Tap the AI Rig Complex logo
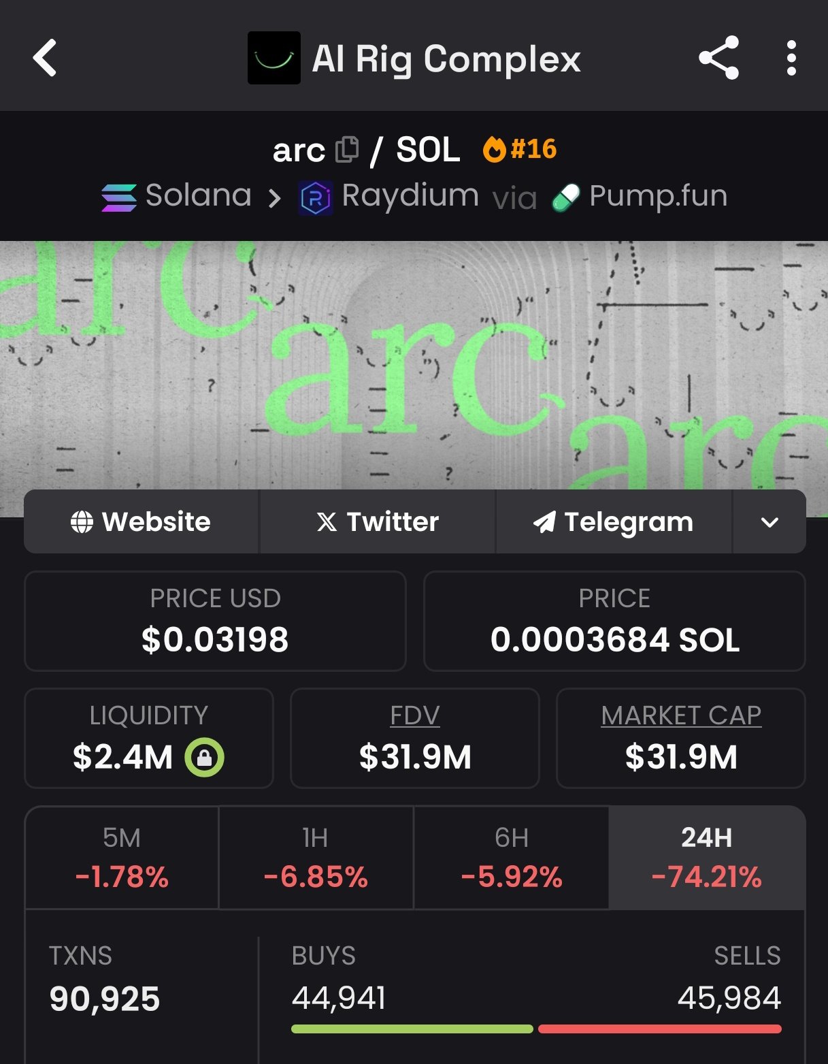 (274, 59)
